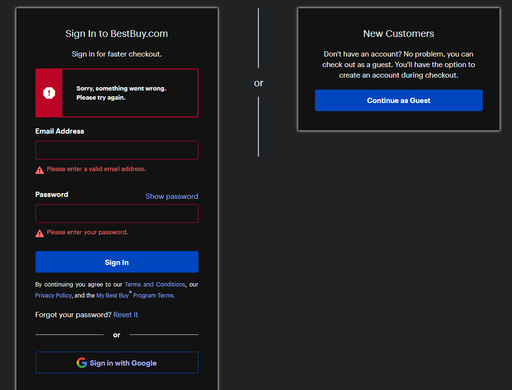Select 'Please enter a valid email address.' text
Image resolution: width=512 pixels, height=390 pixels.
96,169
